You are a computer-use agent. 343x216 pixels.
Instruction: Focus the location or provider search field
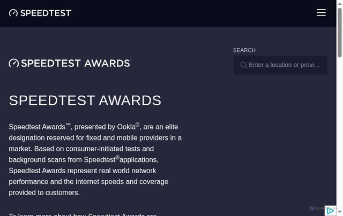pyautogui.click(x=280, y=65)
